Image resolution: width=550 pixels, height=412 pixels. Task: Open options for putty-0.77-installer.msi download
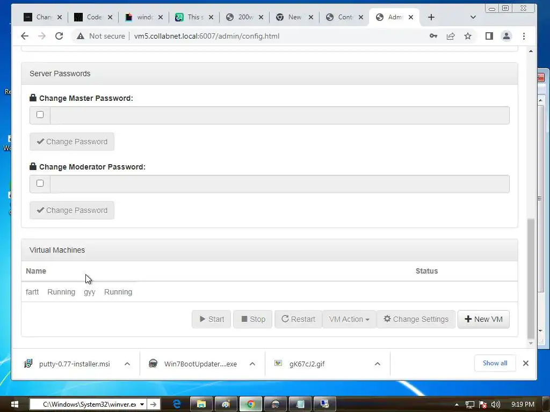coord(127,364)
